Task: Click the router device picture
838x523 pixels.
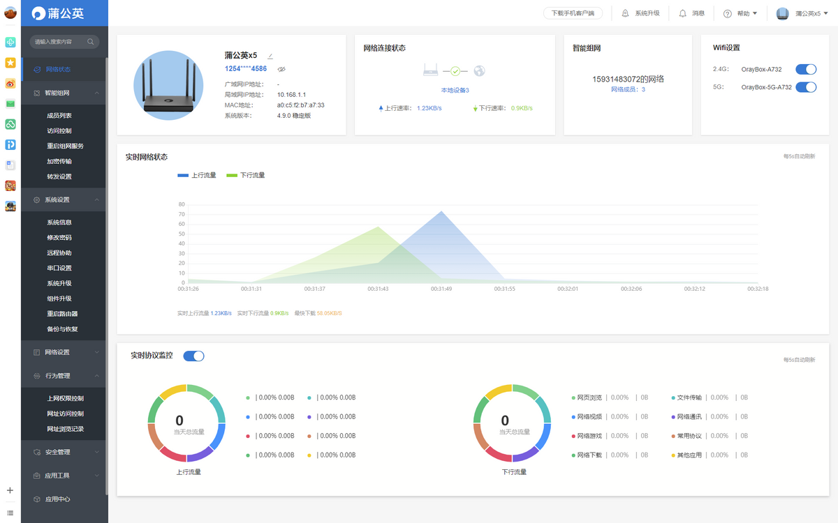Action: pos(168,85)
